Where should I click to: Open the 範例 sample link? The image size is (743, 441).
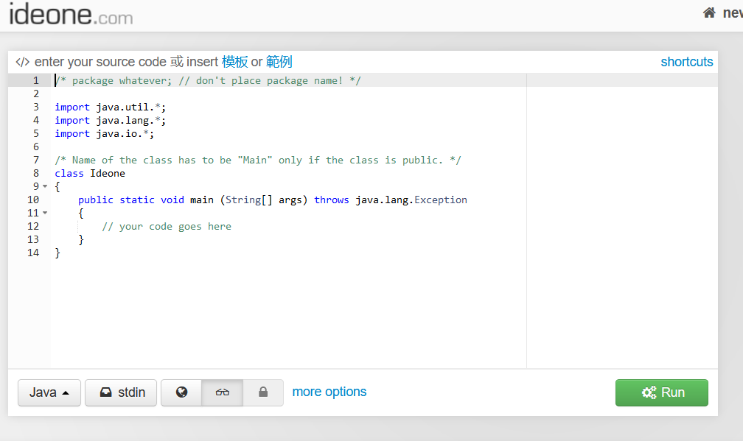pos(279,62)
